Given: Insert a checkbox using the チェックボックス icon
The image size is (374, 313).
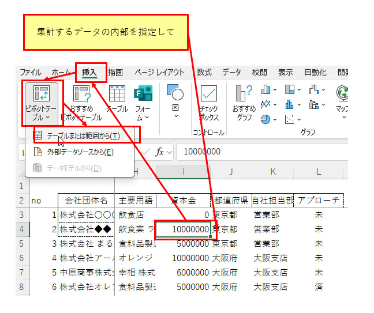Looking at the screenshot, I should coord(208,102).
